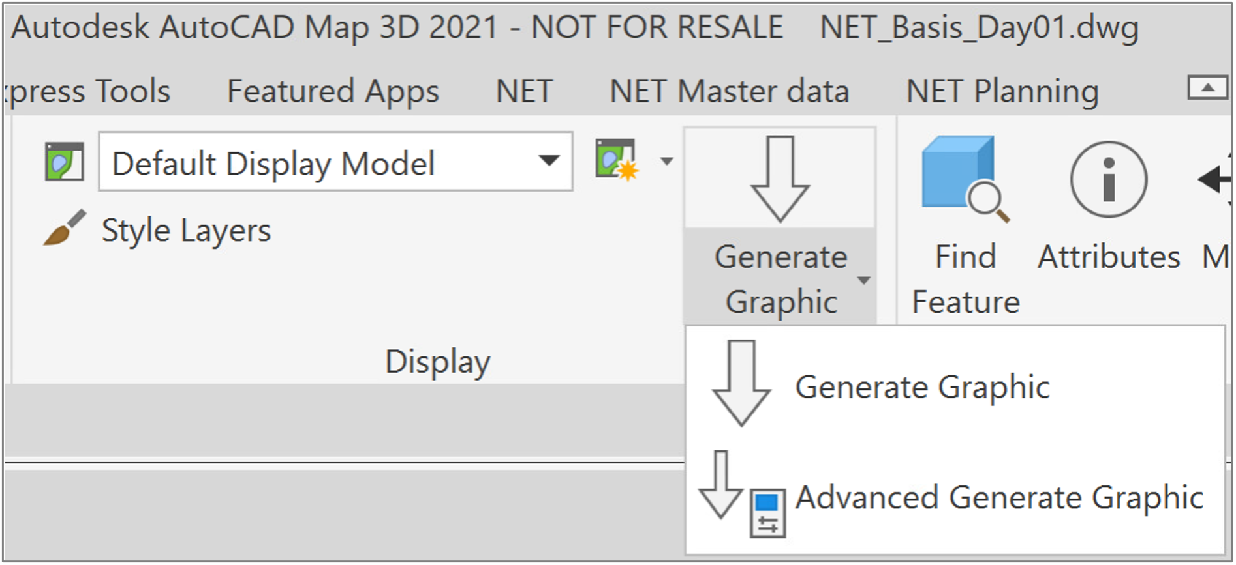Switch to the NET Master data tab
This screenshot has height=565, width=1236.
(729, 91)
